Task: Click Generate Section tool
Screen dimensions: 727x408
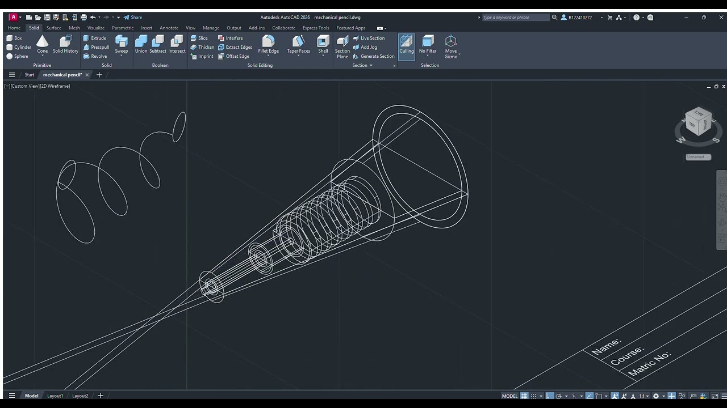Action: tap(373, 56)
